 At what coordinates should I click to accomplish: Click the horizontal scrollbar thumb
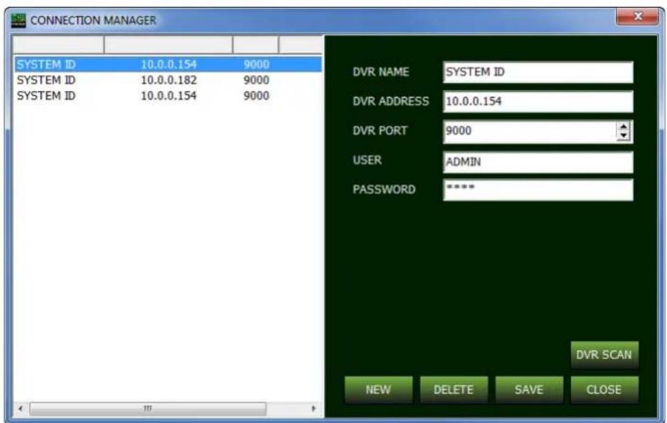tap(147, 408)
